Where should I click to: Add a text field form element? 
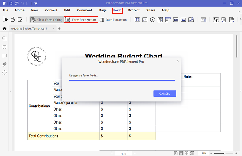point(137,20)
